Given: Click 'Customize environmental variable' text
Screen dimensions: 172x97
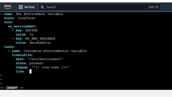Looking at the screenshot, I should [55, 51].
